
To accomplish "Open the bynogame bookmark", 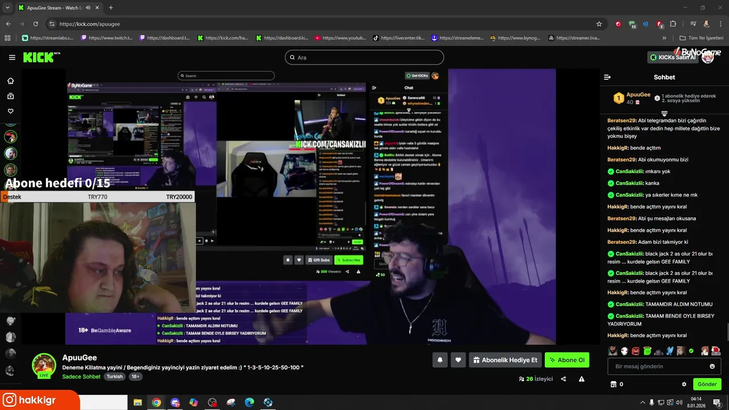I will [515, 38].
